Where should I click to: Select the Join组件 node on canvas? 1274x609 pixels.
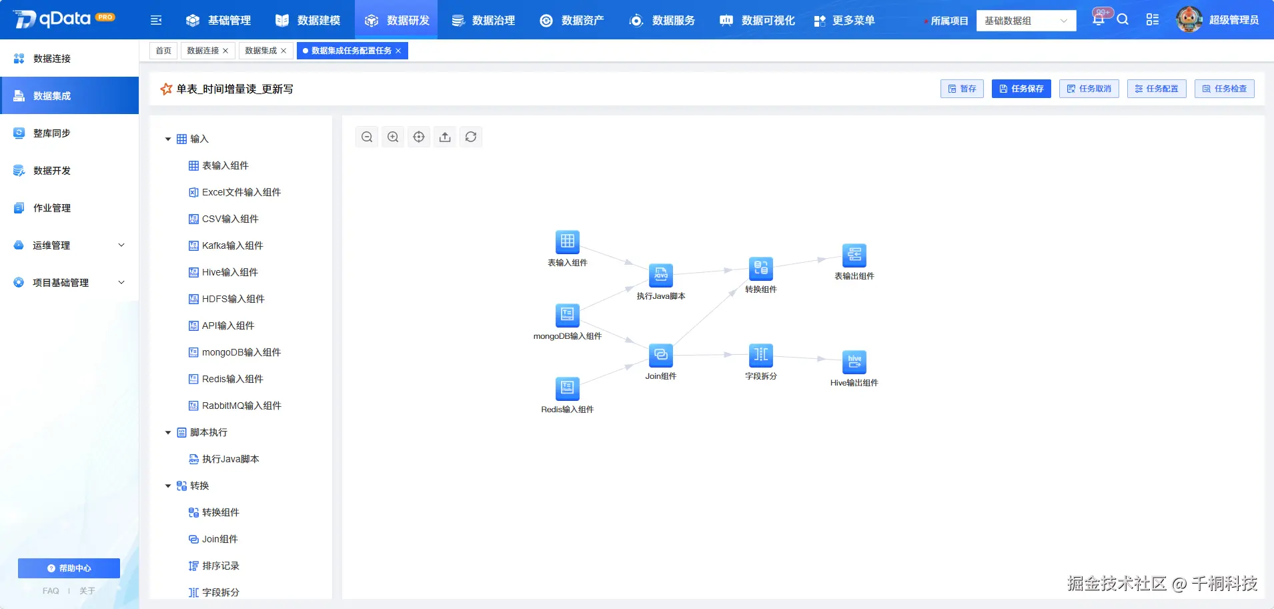coord(661,355)
